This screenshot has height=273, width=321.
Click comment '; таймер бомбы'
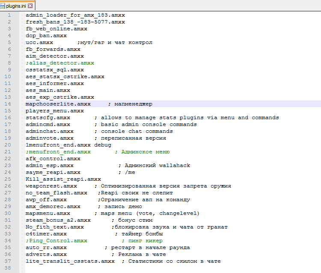click(x=139, y=234)
